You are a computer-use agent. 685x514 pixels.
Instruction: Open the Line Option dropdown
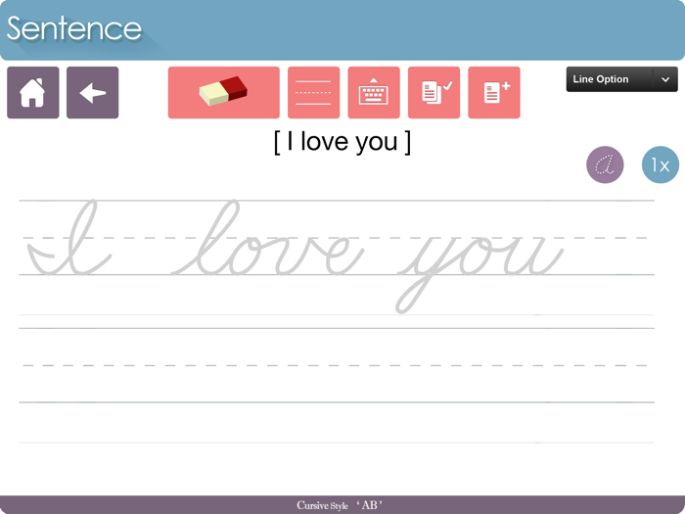click(x=622, y=79)
